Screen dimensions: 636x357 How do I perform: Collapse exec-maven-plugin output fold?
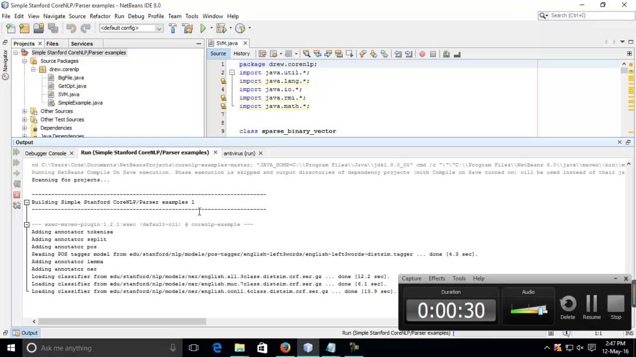pos(27,225)
